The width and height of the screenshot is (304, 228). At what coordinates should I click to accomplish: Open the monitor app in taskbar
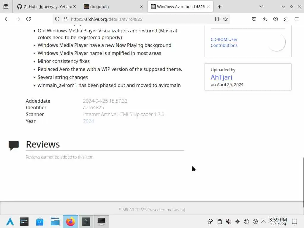tap(102, 221)
